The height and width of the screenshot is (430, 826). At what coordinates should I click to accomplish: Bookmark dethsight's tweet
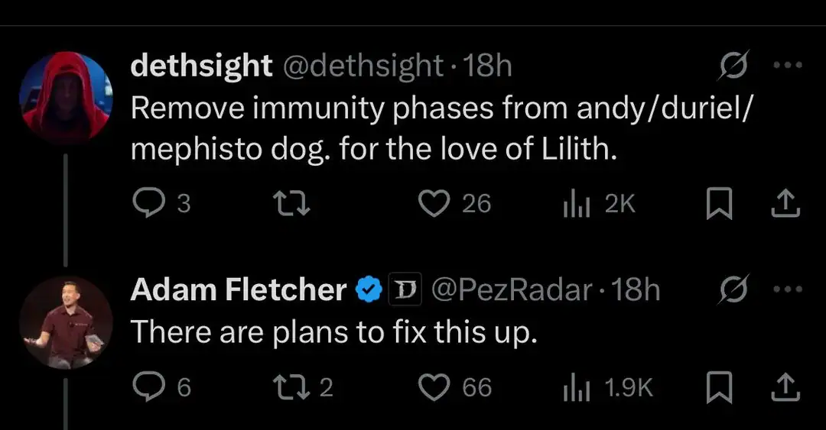tap(719, 203)
